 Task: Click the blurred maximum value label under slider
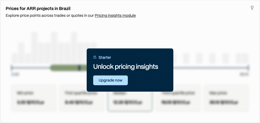(244, 74)
